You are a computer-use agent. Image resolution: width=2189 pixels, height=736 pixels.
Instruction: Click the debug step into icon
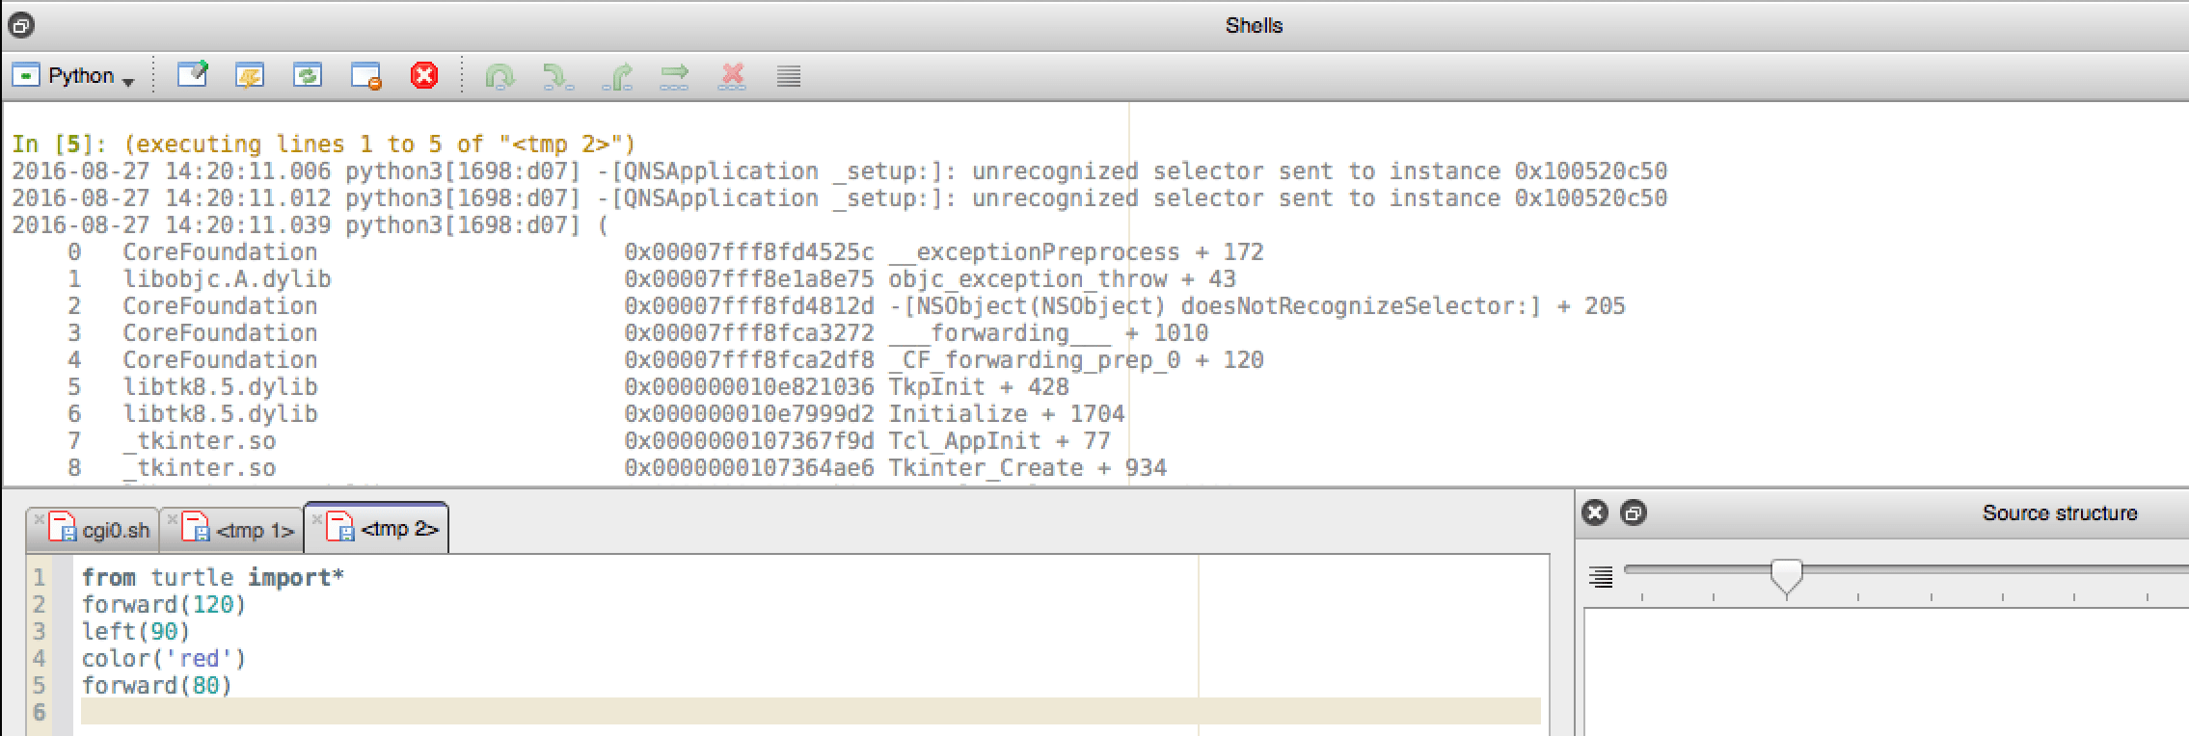[558, 76]
